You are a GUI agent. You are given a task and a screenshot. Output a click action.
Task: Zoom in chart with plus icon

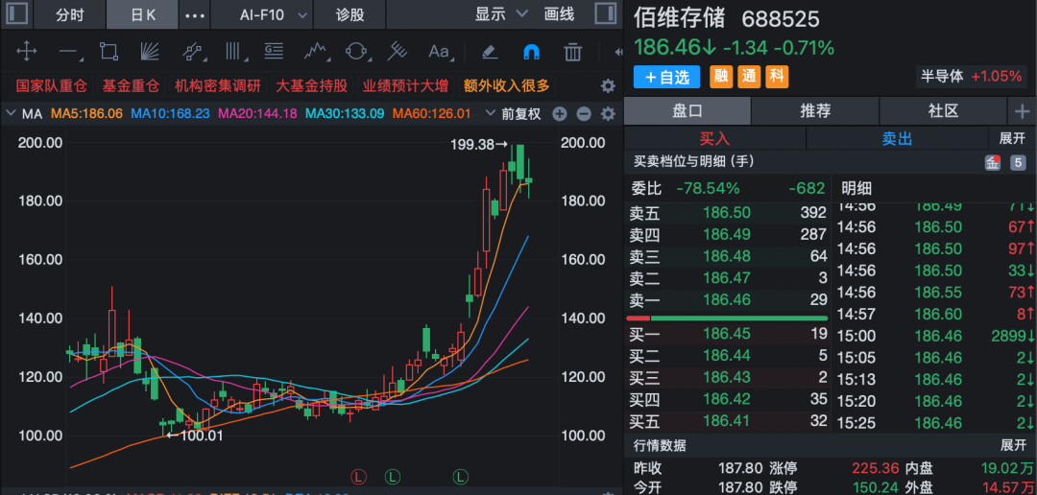[x=560, y=114]
